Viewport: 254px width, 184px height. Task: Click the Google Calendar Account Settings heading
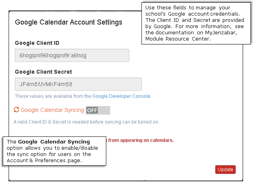(68, 22)
